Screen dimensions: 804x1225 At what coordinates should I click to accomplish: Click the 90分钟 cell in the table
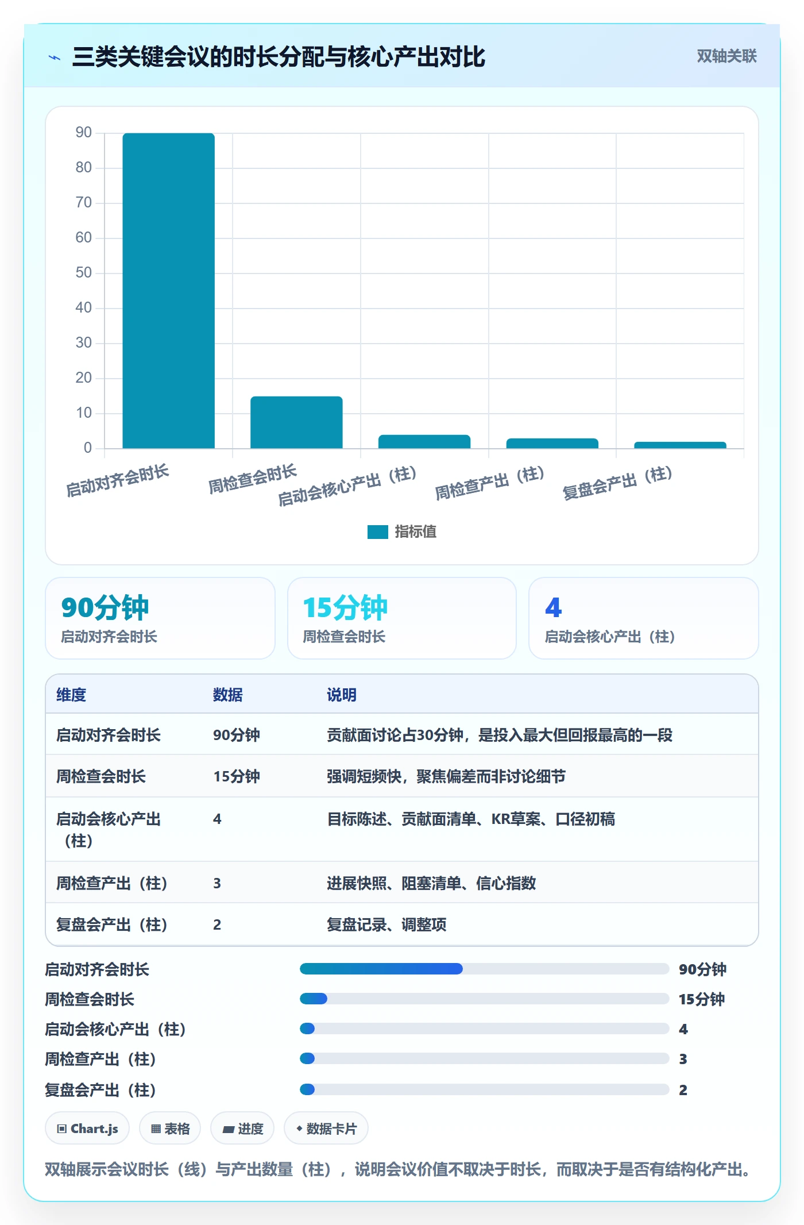pos(237,735)
